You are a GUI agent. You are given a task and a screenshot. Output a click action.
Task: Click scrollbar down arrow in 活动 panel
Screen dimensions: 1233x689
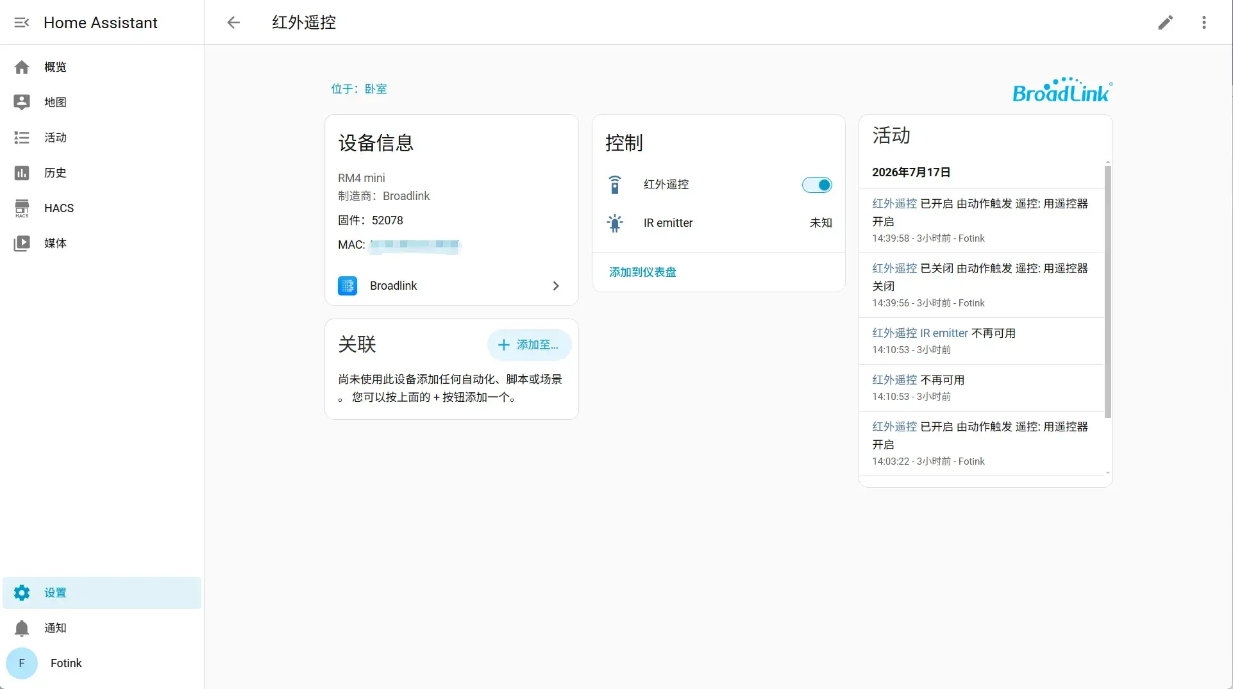[1108, 473]
